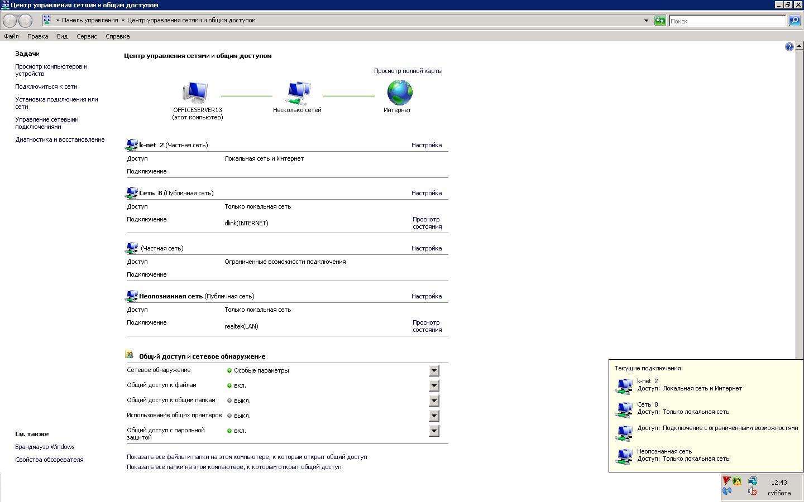Click the refresh icon beside address bar

click(x=660, y=21)
